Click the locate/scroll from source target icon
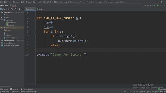 click(x=12, y=9)
